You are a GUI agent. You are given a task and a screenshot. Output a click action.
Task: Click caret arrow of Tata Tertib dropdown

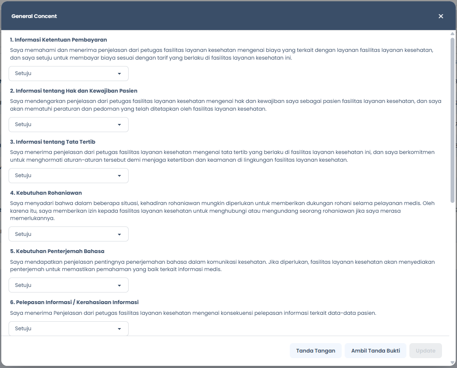(x=119, y=176)
